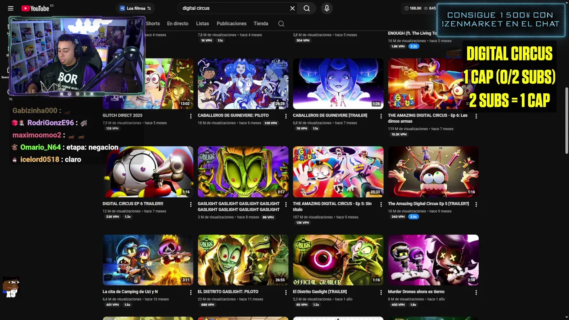
Task: Open options for CABALLEROS DE GUINEVERE: PILOTO
Action: (286, 116)
